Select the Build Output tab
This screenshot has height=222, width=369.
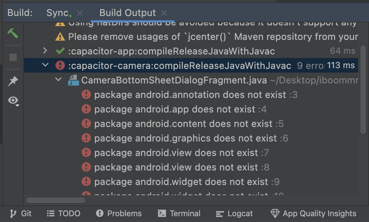(x=128, y=13)
